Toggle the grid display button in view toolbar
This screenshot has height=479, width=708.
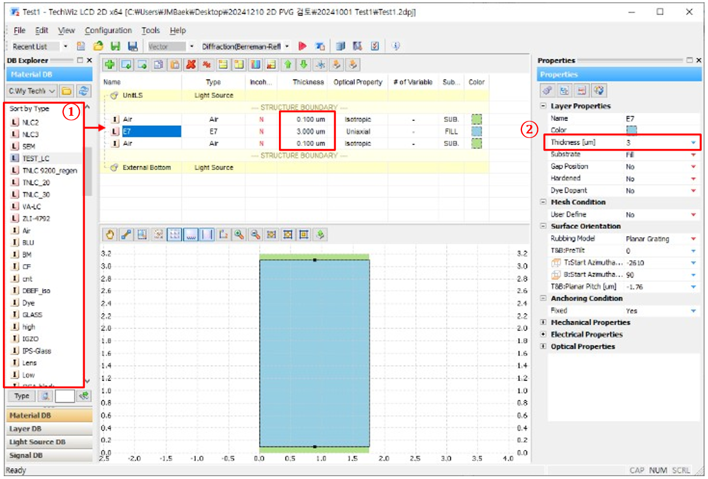(174, 234)
